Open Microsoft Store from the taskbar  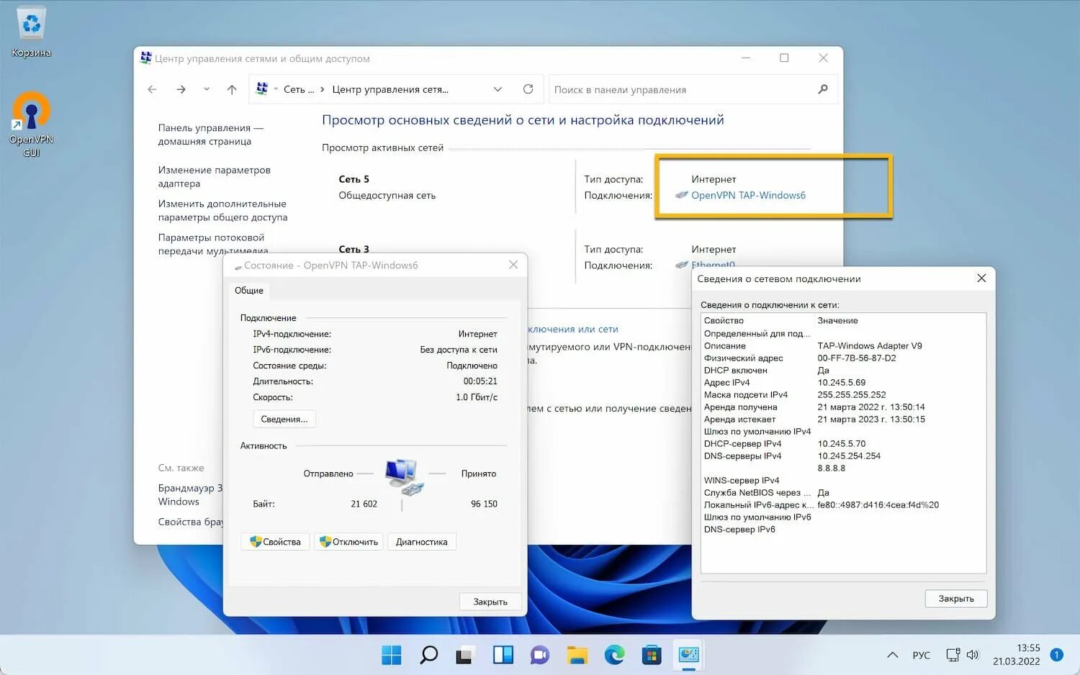pos(651,655)
